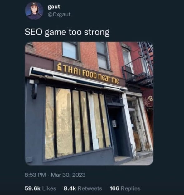Screen dimensions: 184x195
Task: Click the dark storefront entrance door
Action: coord(114,131)
